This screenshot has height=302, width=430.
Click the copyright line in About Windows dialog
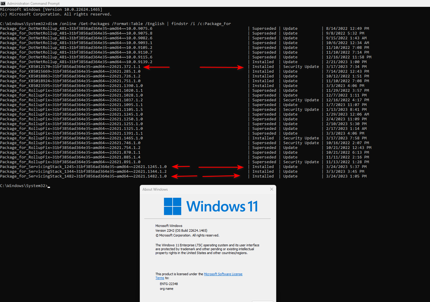[x=187, y=235]
